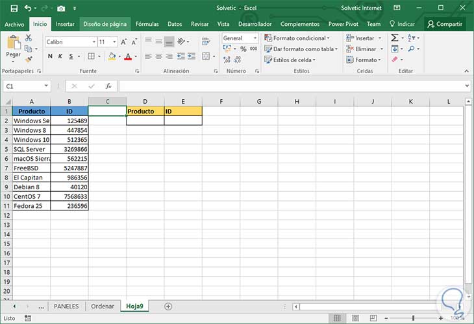Viewport: 474px width, 324px height.
Task: Click the camera icon in quick access toolbar
Action: coord(61,8)
